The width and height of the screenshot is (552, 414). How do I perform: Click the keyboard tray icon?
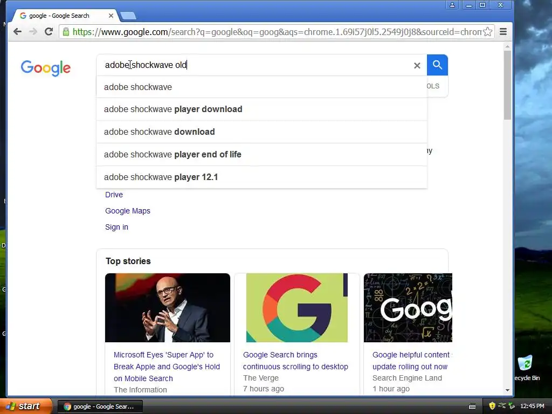472,406
